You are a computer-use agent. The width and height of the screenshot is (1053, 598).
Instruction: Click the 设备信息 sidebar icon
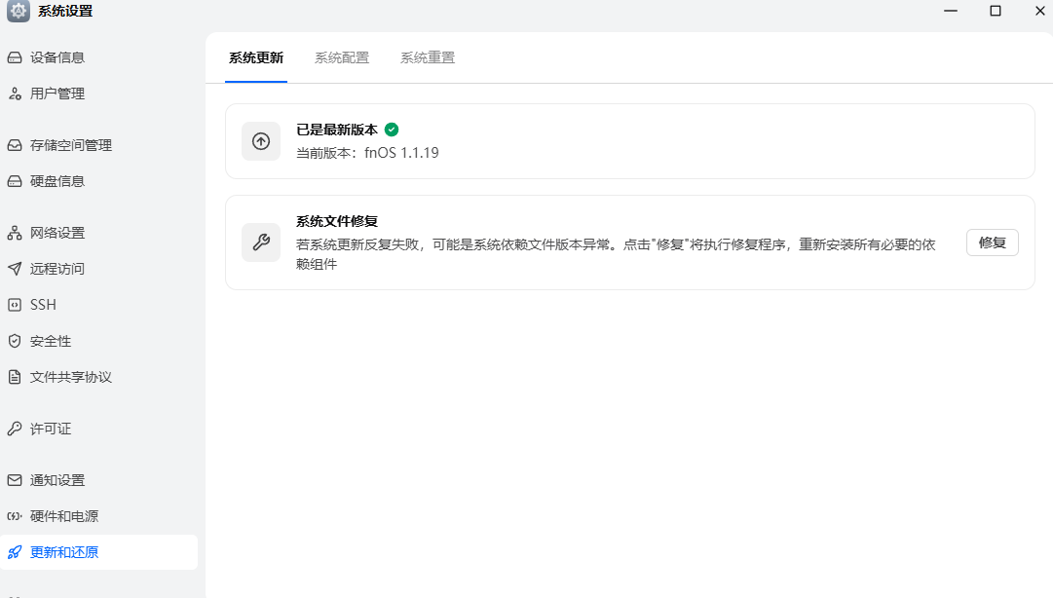pyautogui.click(x=15, y=57)
